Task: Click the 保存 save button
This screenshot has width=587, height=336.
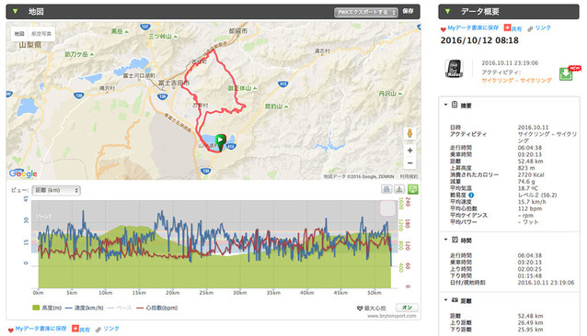Action: 409,12
